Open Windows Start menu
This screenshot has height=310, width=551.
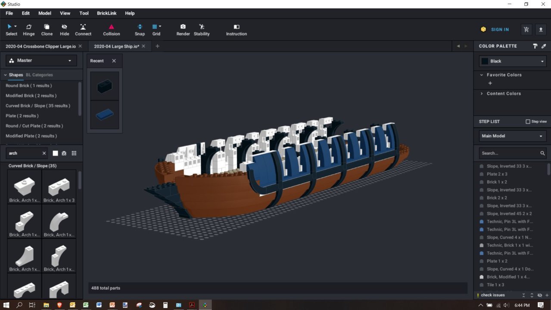(x=6, y=305)
